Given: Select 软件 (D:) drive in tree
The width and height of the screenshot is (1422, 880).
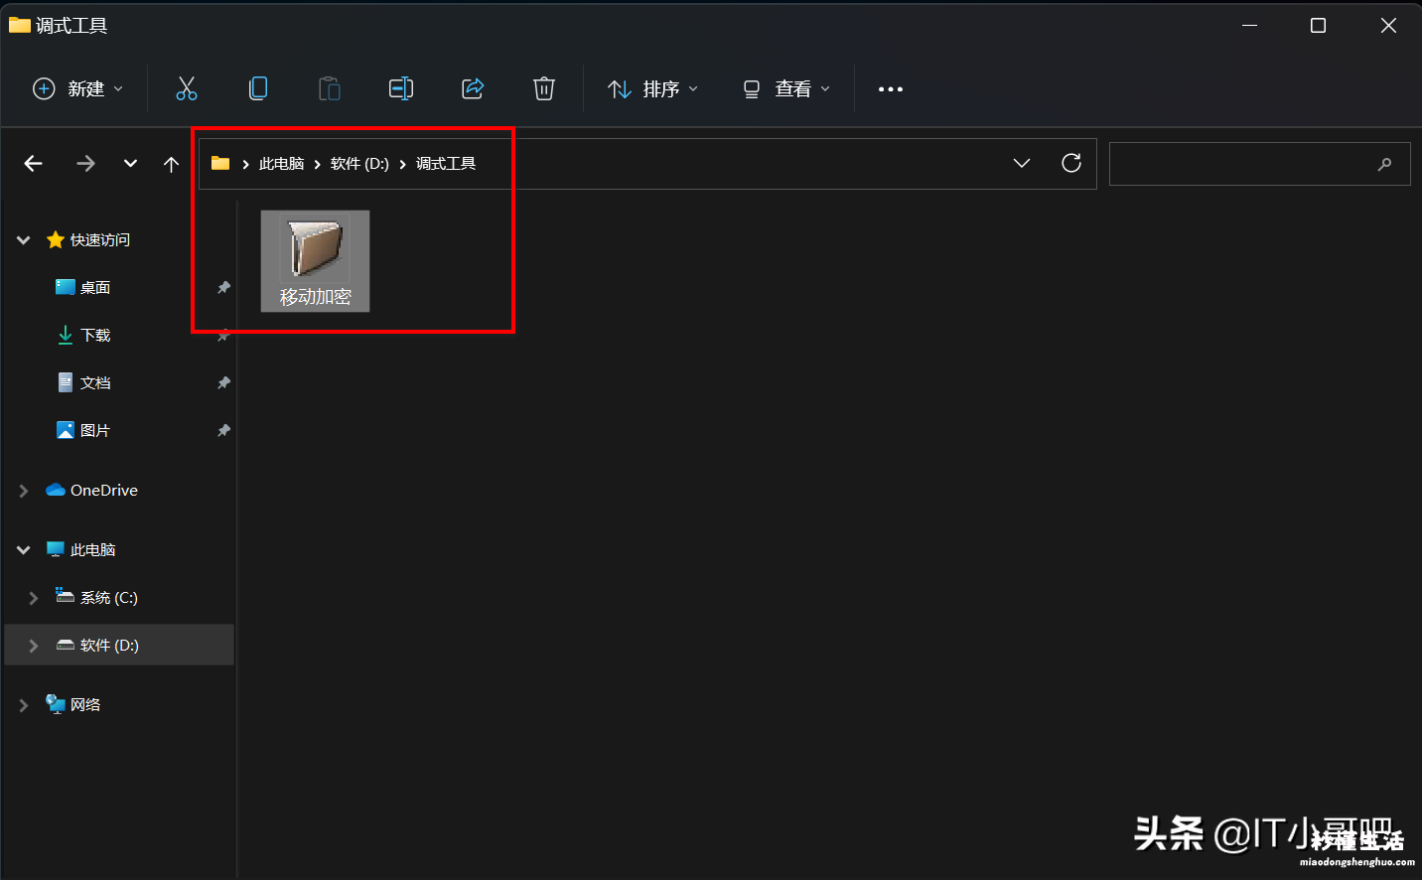Looking at the screenshot, I should (109, 646).
